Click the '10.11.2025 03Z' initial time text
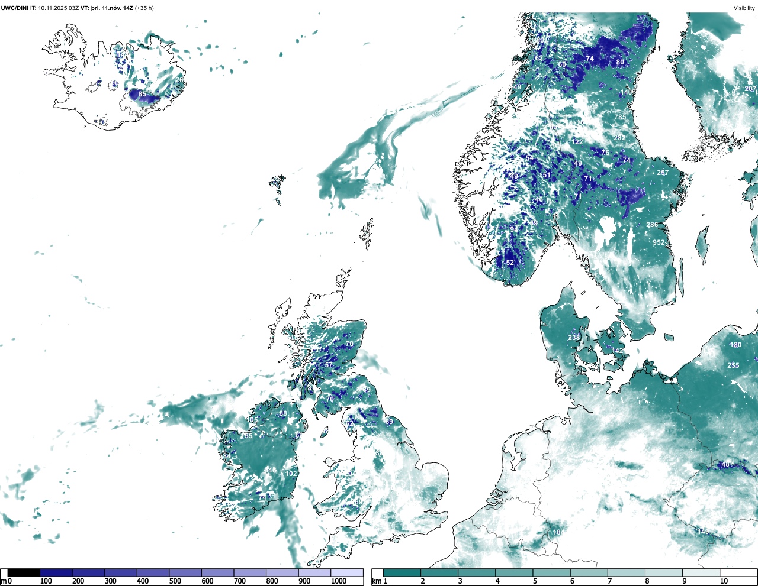 59,8
